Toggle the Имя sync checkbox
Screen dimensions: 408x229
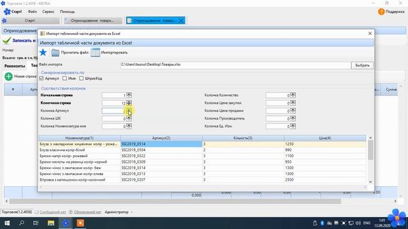(x=64, y=78)
